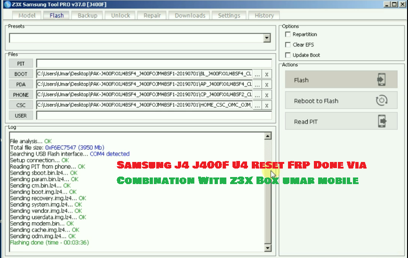The width and height of the screenshot is (408, 258).
Task: Select the Repair tab
Action: click(152, 16)
